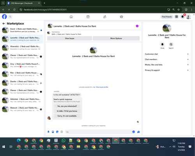195x156 pixels.
Task: Click the voice clip microphone icon
Action: (x=48, y=132)
